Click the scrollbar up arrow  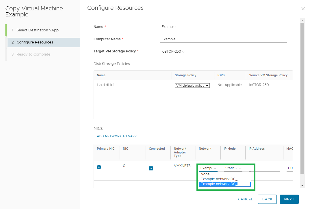point(302,20)
